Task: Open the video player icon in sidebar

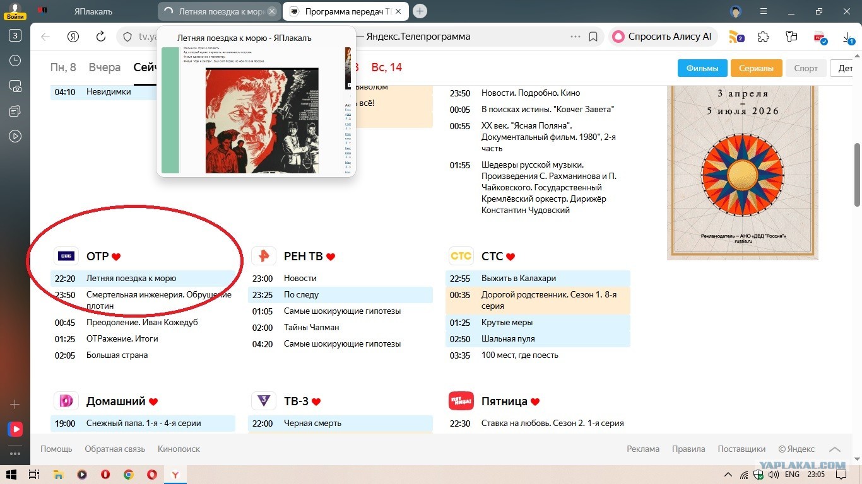Action: coord(15,136)
